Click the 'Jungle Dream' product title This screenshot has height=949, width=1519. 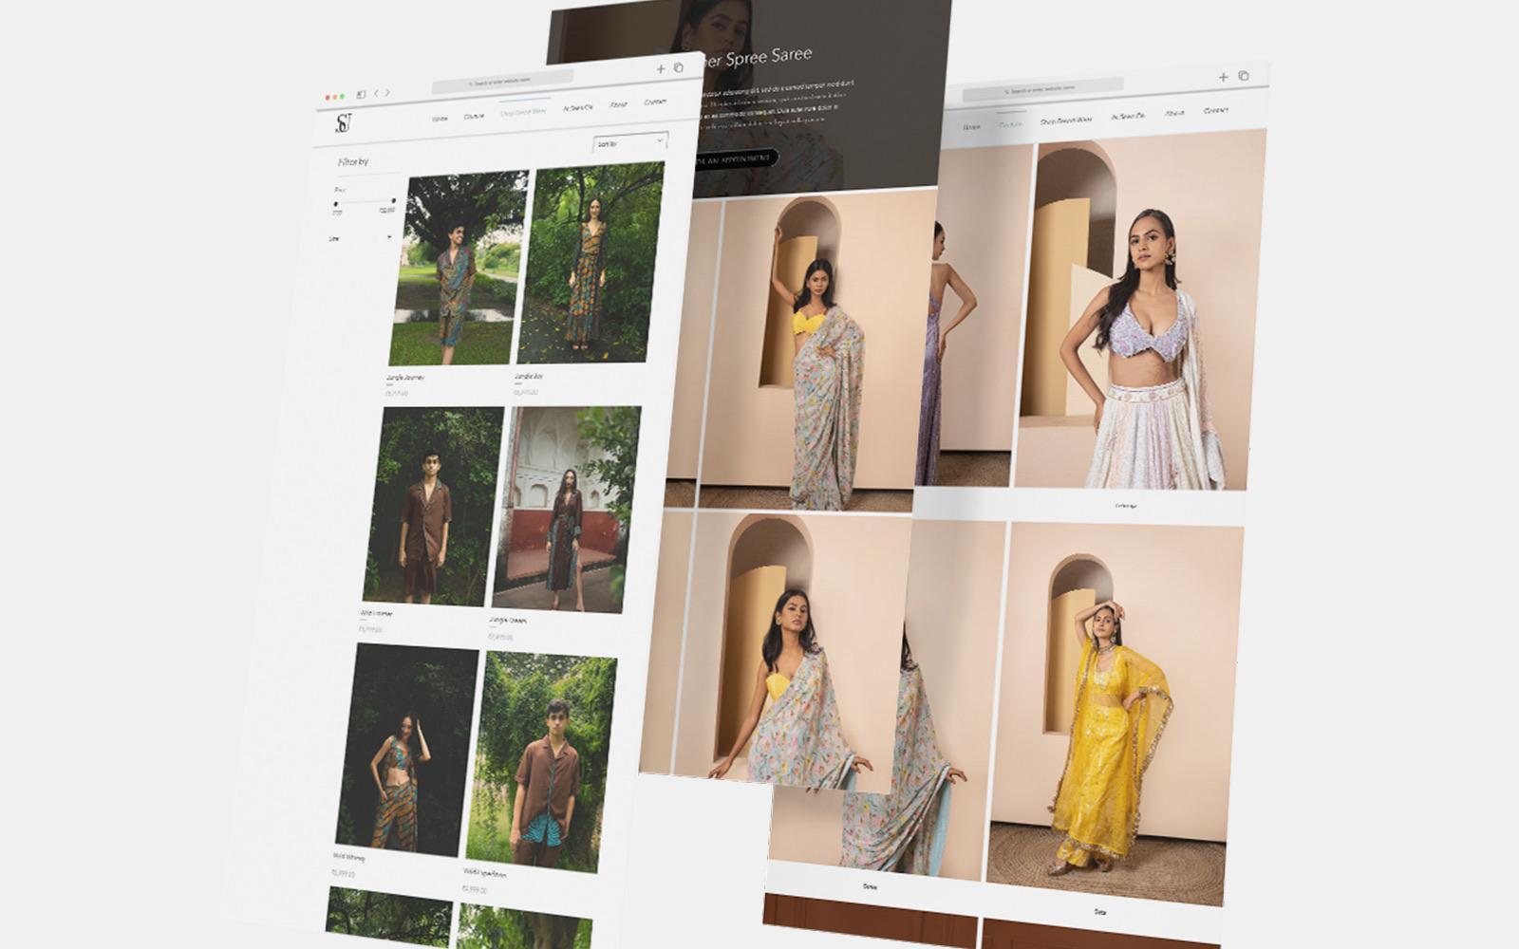pos(508,621)
